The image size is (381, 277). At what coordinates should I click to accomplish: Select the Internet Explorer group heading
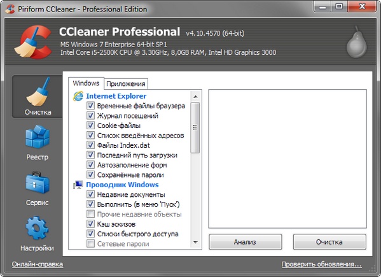pos(116,96)
